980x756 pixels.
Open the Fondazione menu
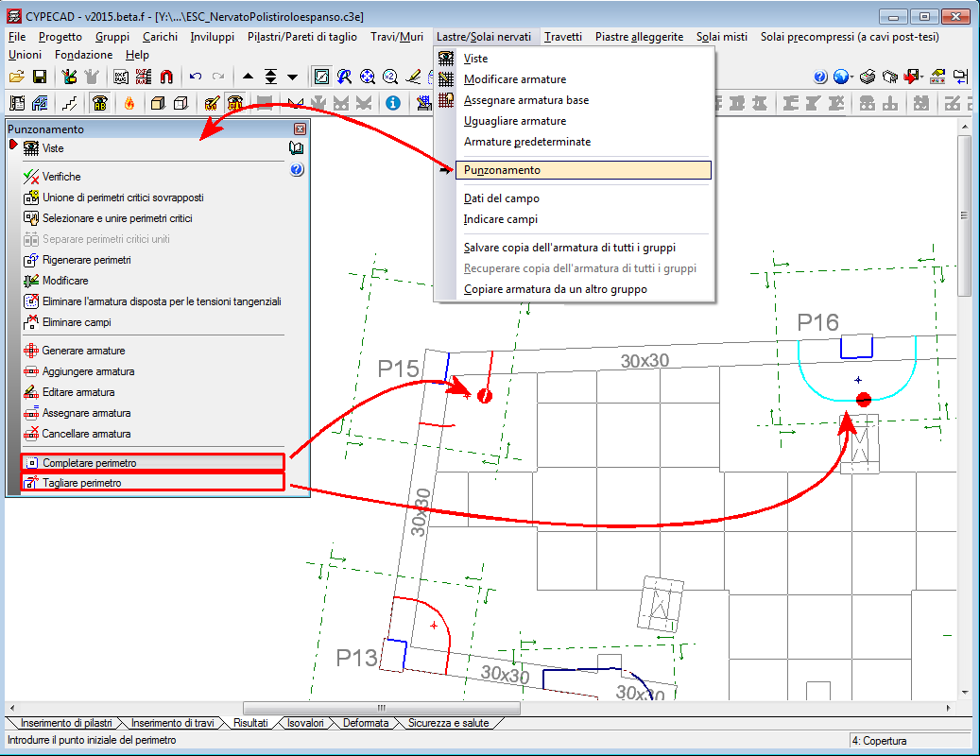[84, 55]
